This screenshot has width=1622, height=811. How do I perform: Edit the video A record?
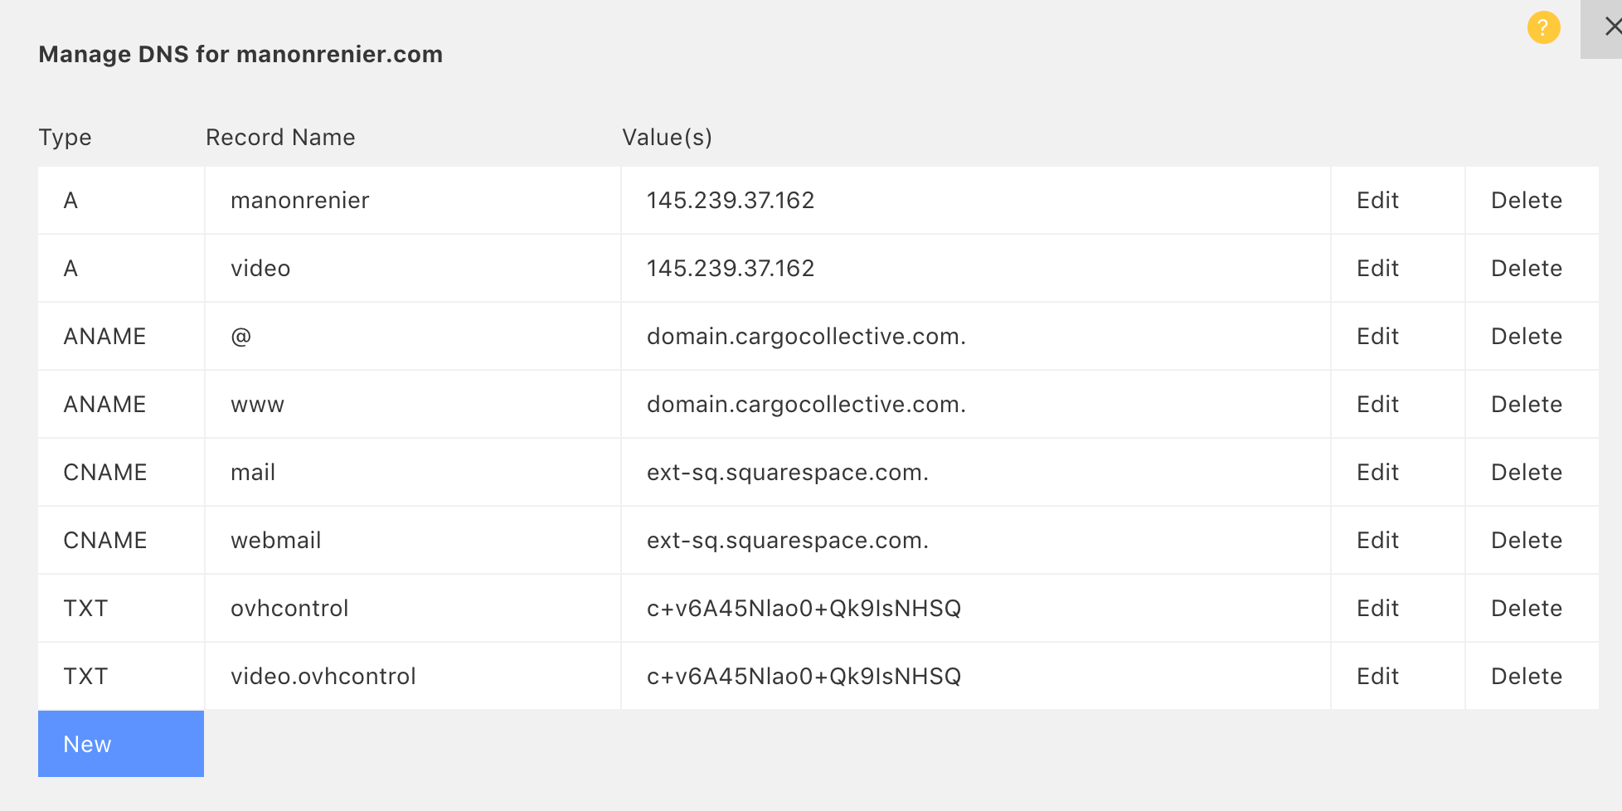(x=1377, y=269)
